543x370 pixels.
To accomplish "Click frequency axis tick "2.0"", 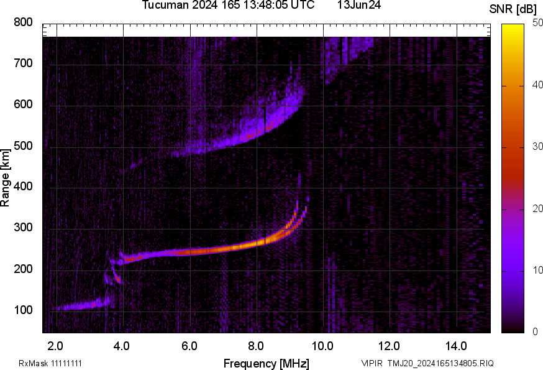I will pyautogui.click(x=55, y=346).
